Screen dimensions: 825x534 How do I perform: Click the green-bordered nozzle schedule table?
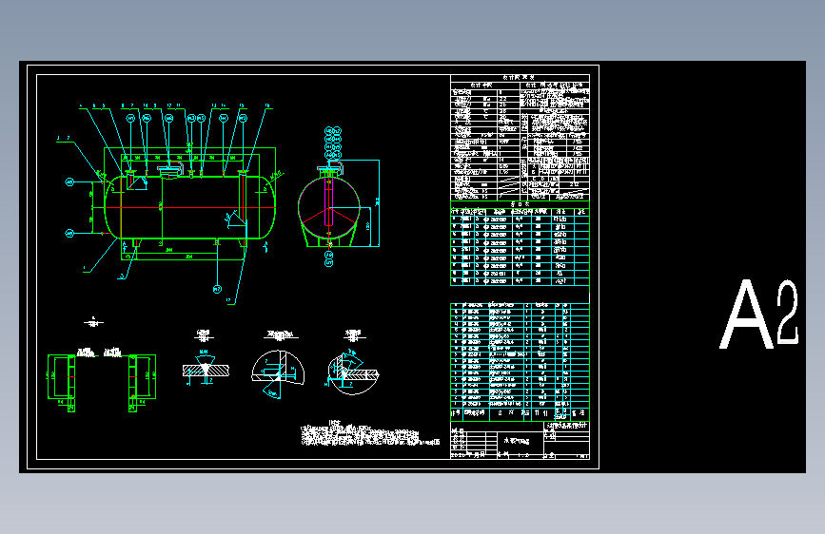tap(520, 243)
